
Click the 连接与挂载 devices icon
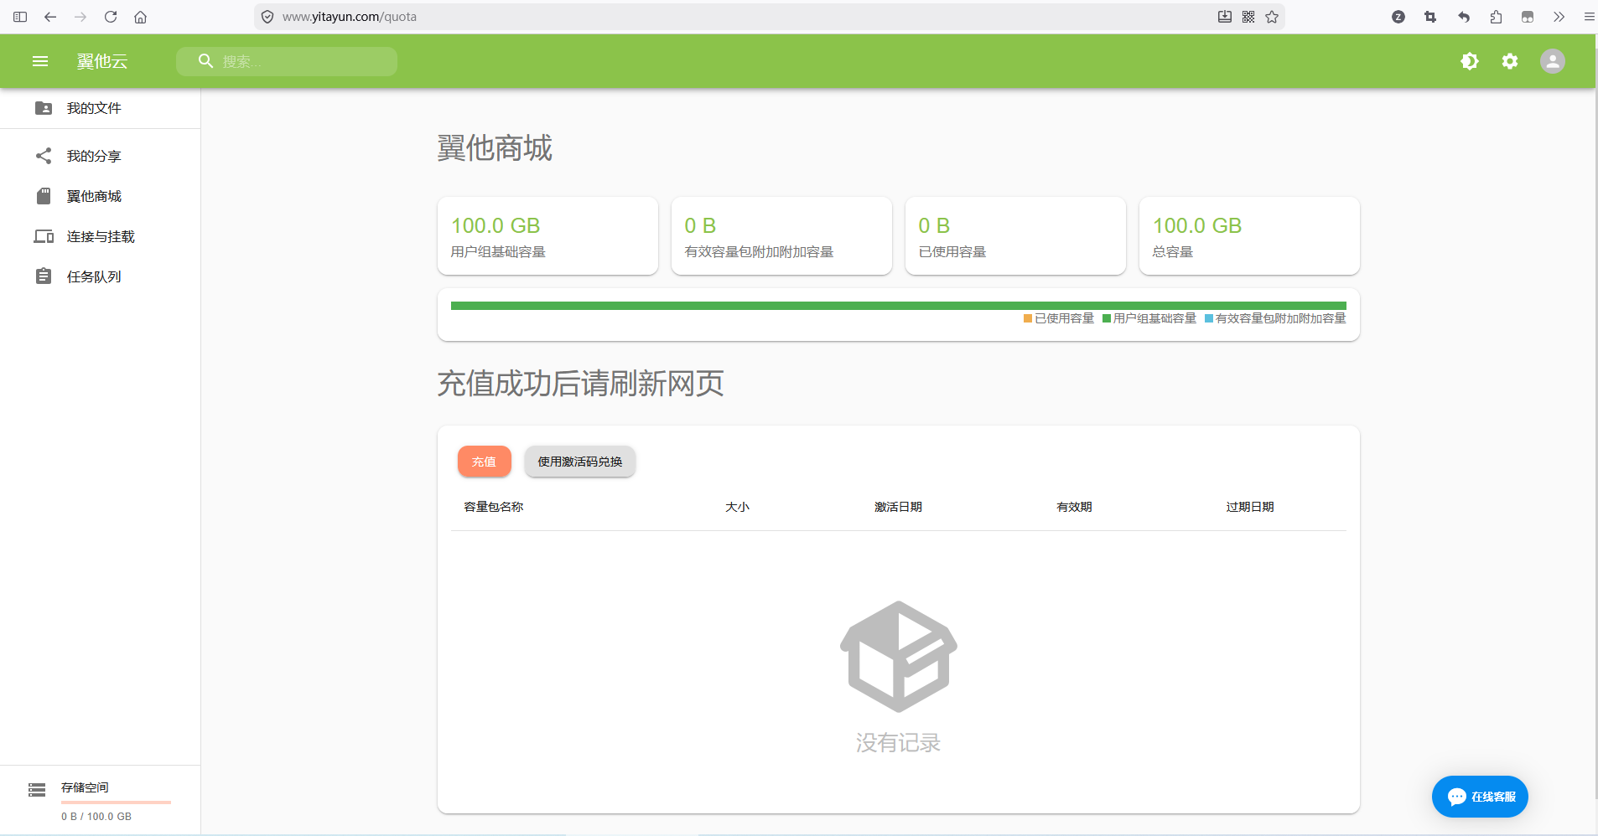(x=44, y=236)
